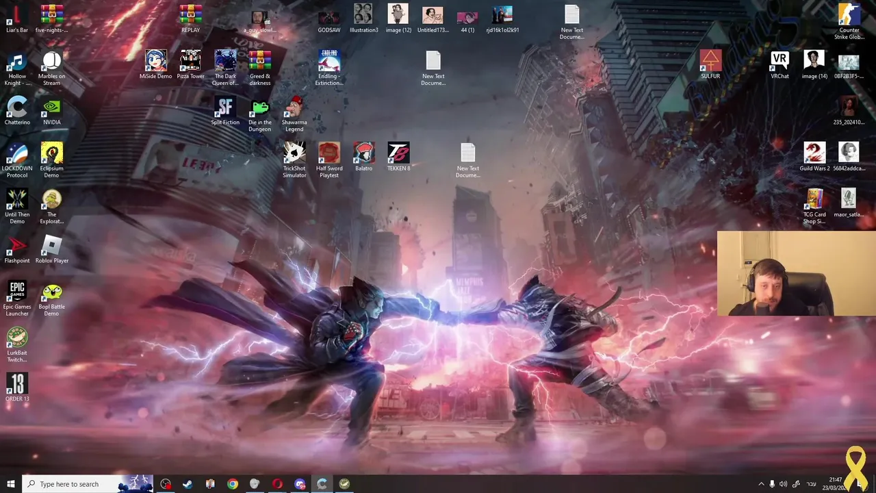Open Opera browser from the taskbar

(x=277, y=483)
